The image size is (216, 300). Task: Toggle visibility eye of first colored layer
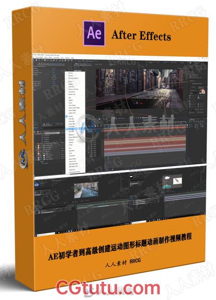(38, 143)
